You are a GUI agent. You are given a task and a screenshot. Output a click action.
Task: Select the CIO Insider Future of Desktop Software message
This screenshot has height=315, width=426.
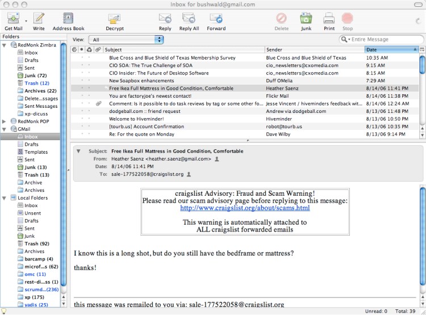point(244,73)
